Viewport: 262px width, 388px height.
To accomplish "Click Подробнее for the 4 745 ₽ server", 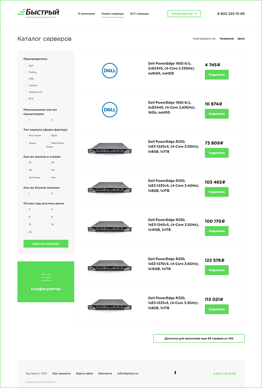I will pos(217,75).
